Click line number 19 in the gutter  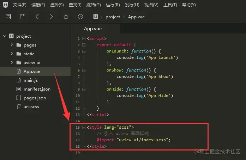78,153
